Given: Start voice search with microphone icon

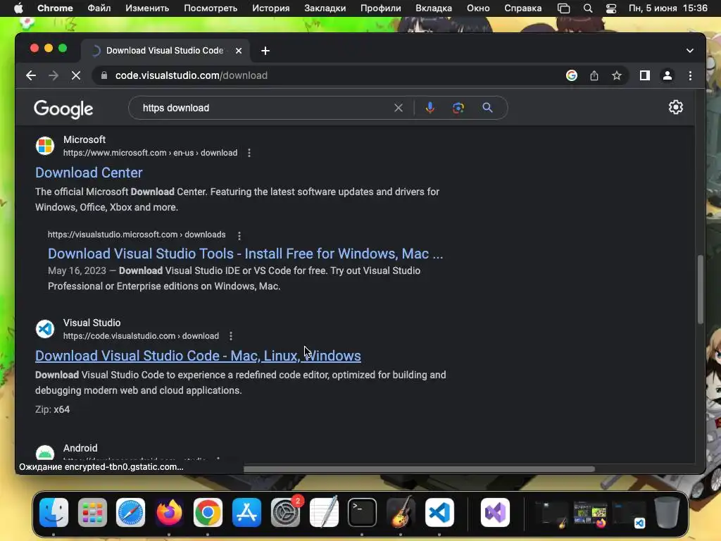Looking at the screenshot, I should pyautogui.click(x=430, y=108).
